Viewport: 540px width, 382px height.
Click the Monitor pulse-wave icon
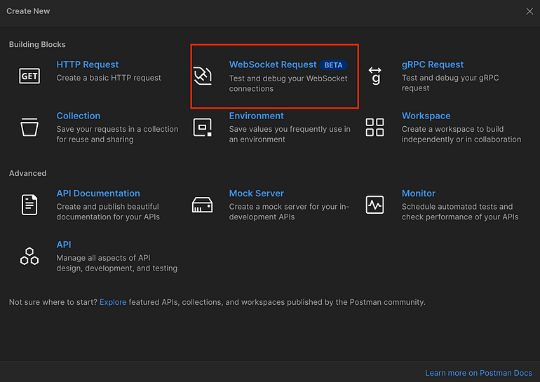pyautogui.click(x=374, y=205)
